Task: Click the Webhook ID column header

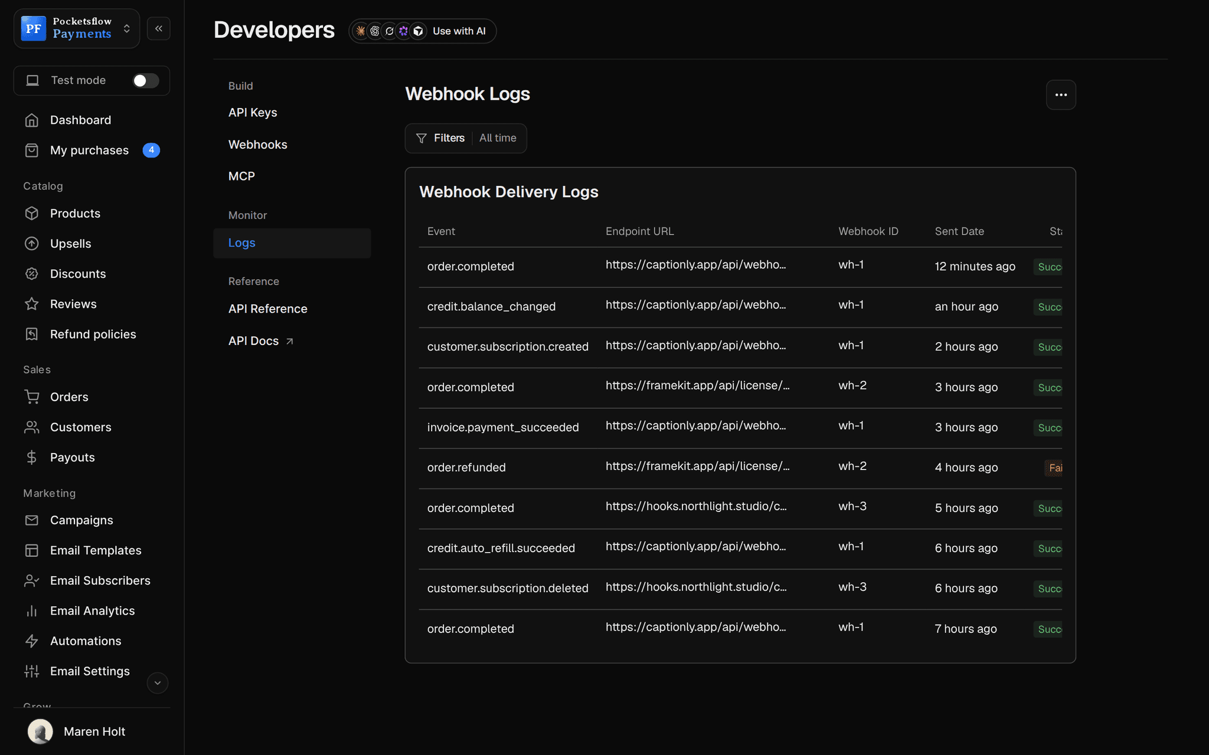Action: pyautogui.click(x=868, y=232)
